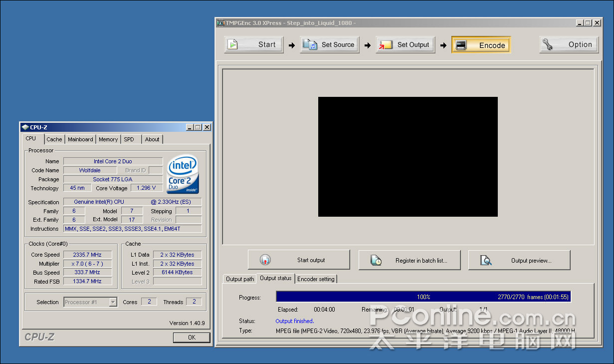This screenshot has width=614, height=364.
Task: Click the L1 Data cache value
Action: [178, 255]
